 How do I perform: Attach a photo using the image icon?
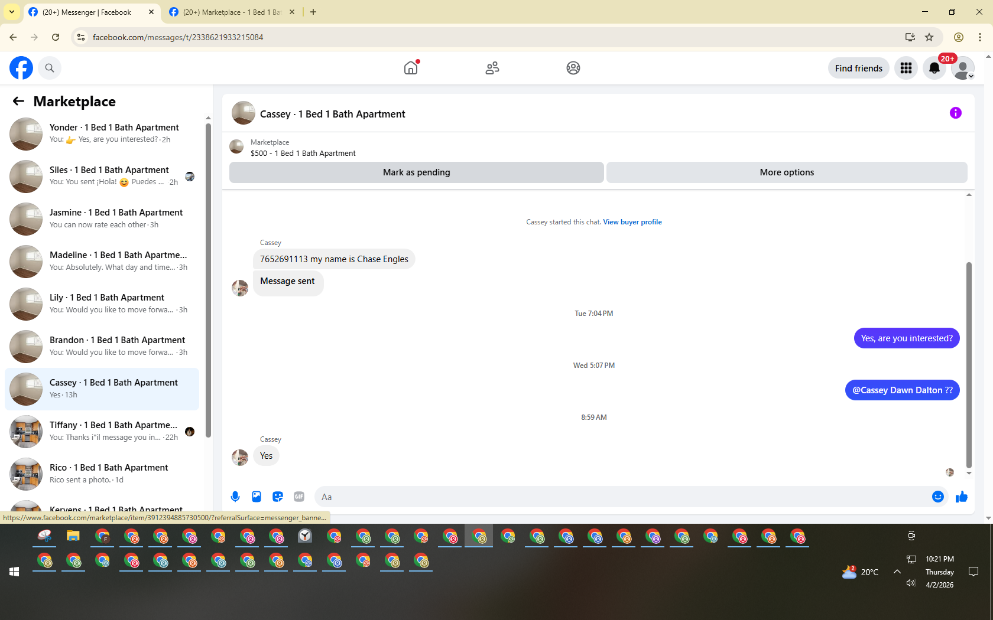tap(257, 497)
